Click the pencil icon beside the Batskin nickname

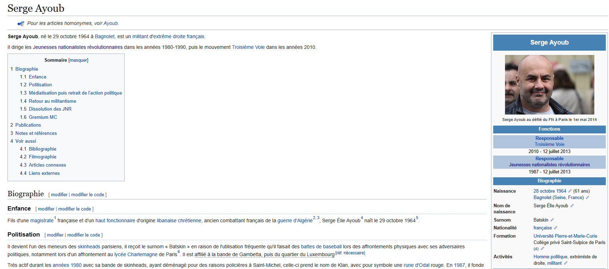pos(552,220)
